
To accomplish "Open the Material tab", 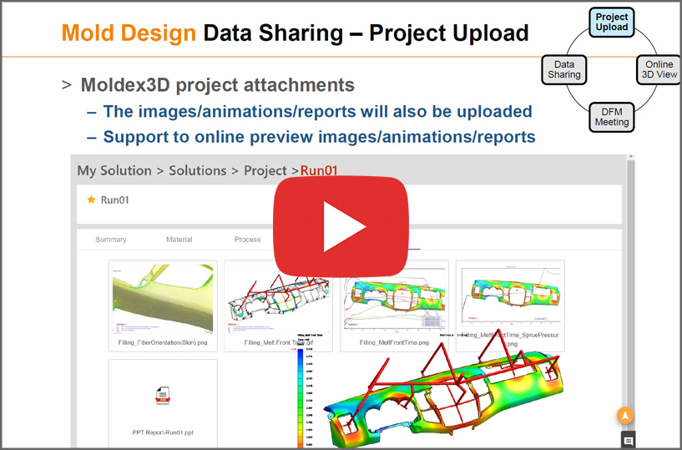I will pyautogui.click(x=179, y=240).
